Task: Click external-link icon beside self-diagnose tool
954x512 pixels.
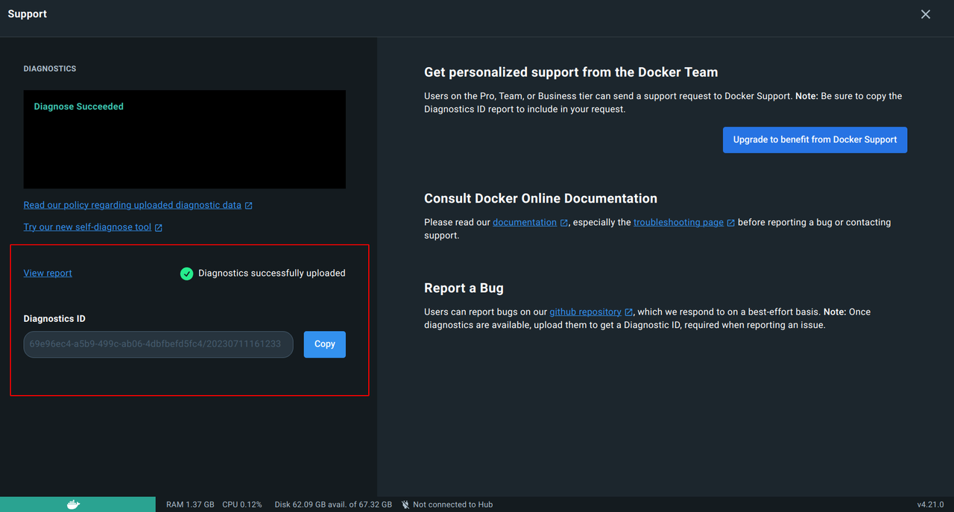Action: point(159,228)
